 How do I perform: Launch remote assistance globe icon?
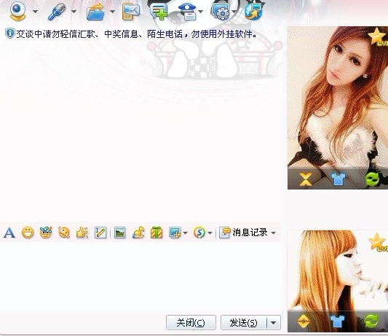click(253, 12)
